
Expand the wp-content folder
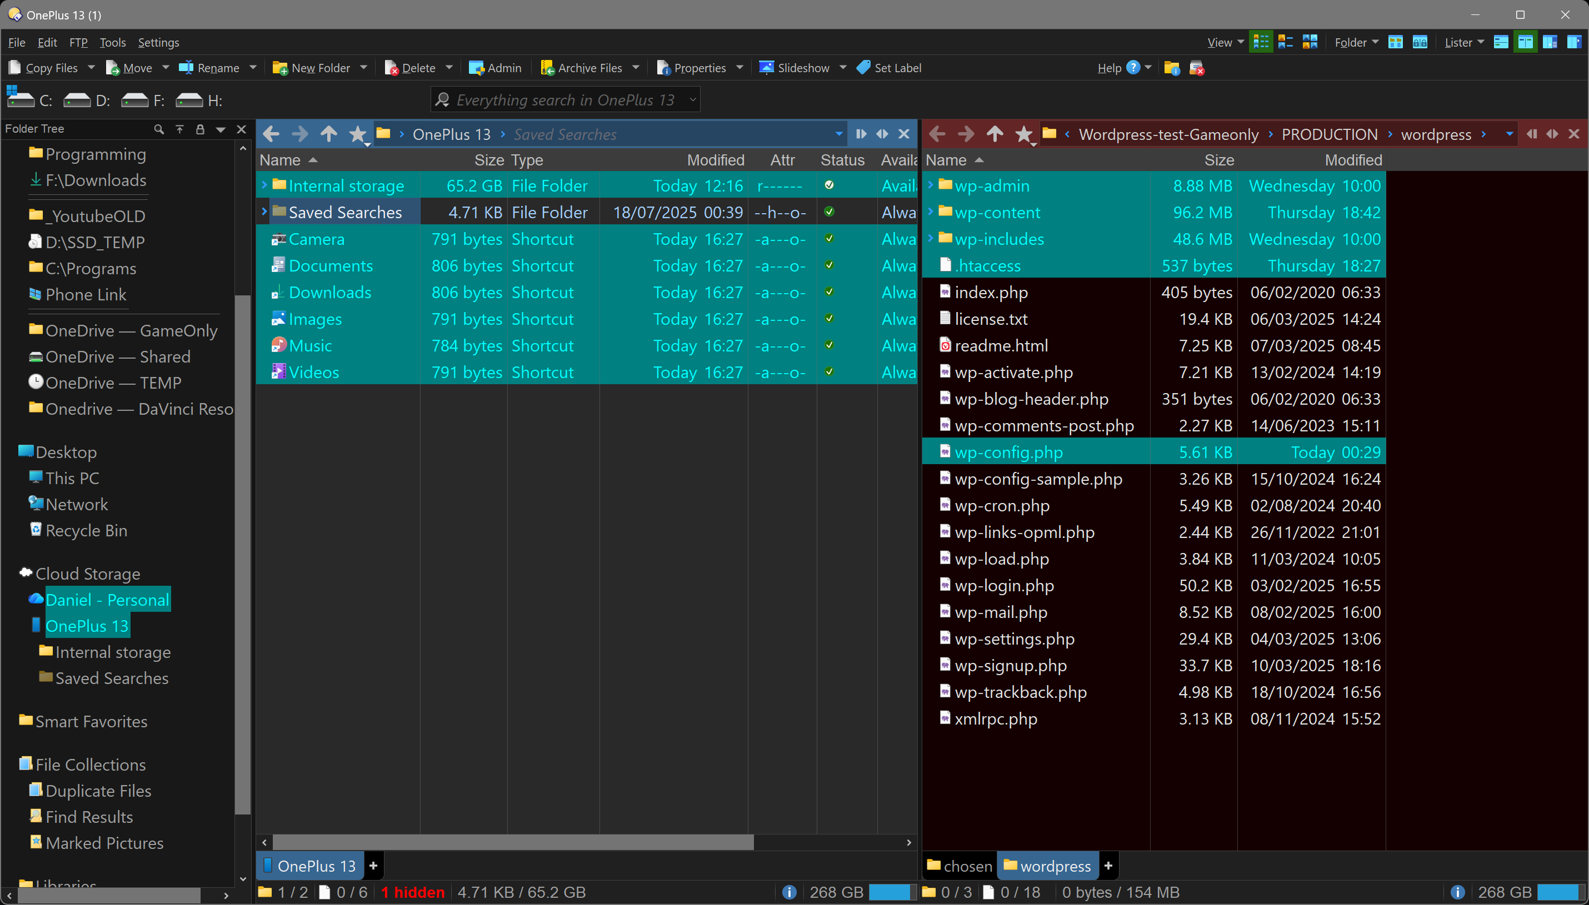(931, 212)
